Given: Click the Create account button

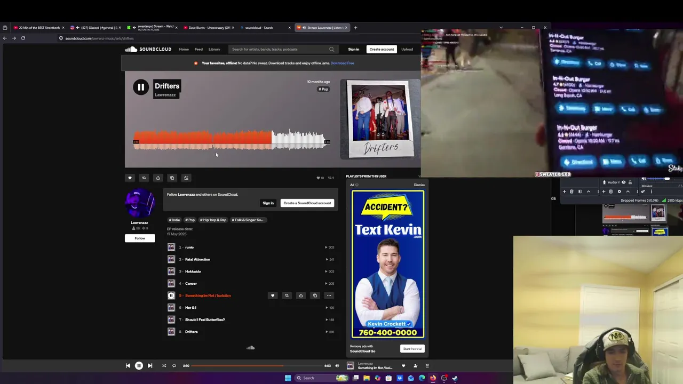Looking at the screenshot, I should (x=382, y=49).
